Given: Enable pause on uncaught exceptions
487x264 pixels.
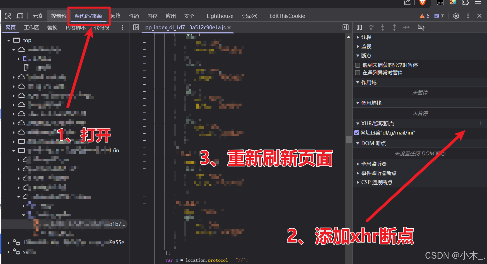Looking at the screenshot, I should 358,65.
